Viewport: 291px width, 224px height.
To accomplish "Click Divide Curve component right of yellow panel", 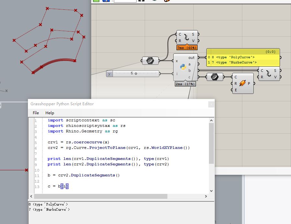I will (x=269, y=74).
